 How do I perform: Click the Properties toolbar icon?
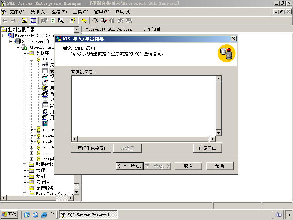tap(44, 21)
